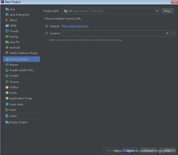Select the Static Web row label

[16, 104]
